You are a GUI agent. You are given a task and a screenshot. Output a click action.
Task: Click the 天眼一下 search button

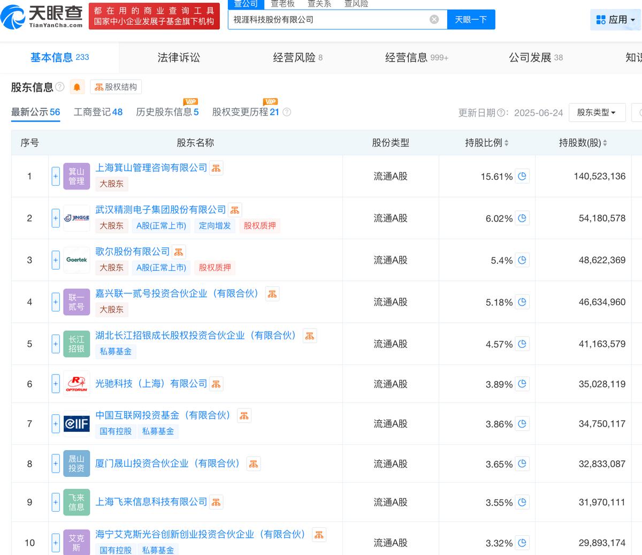(x=471, y=19)
